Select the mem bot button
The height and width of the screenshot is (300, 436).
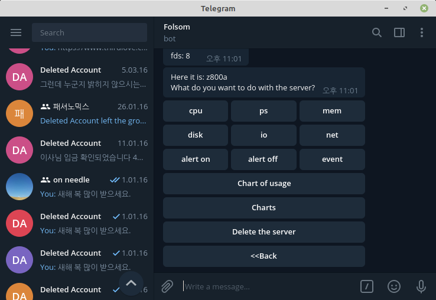click(332, 111)
